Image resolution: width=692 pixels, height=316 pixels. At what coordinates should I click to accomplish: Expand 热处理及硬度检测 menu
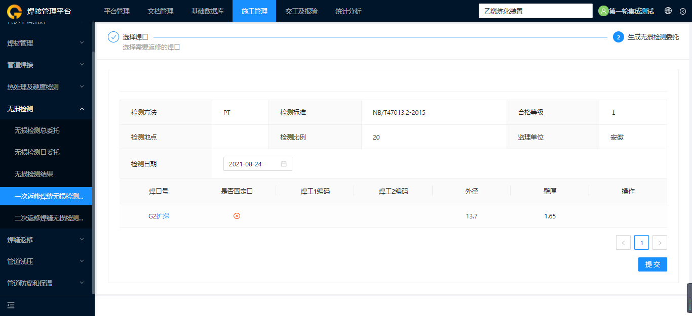[46, 87]
